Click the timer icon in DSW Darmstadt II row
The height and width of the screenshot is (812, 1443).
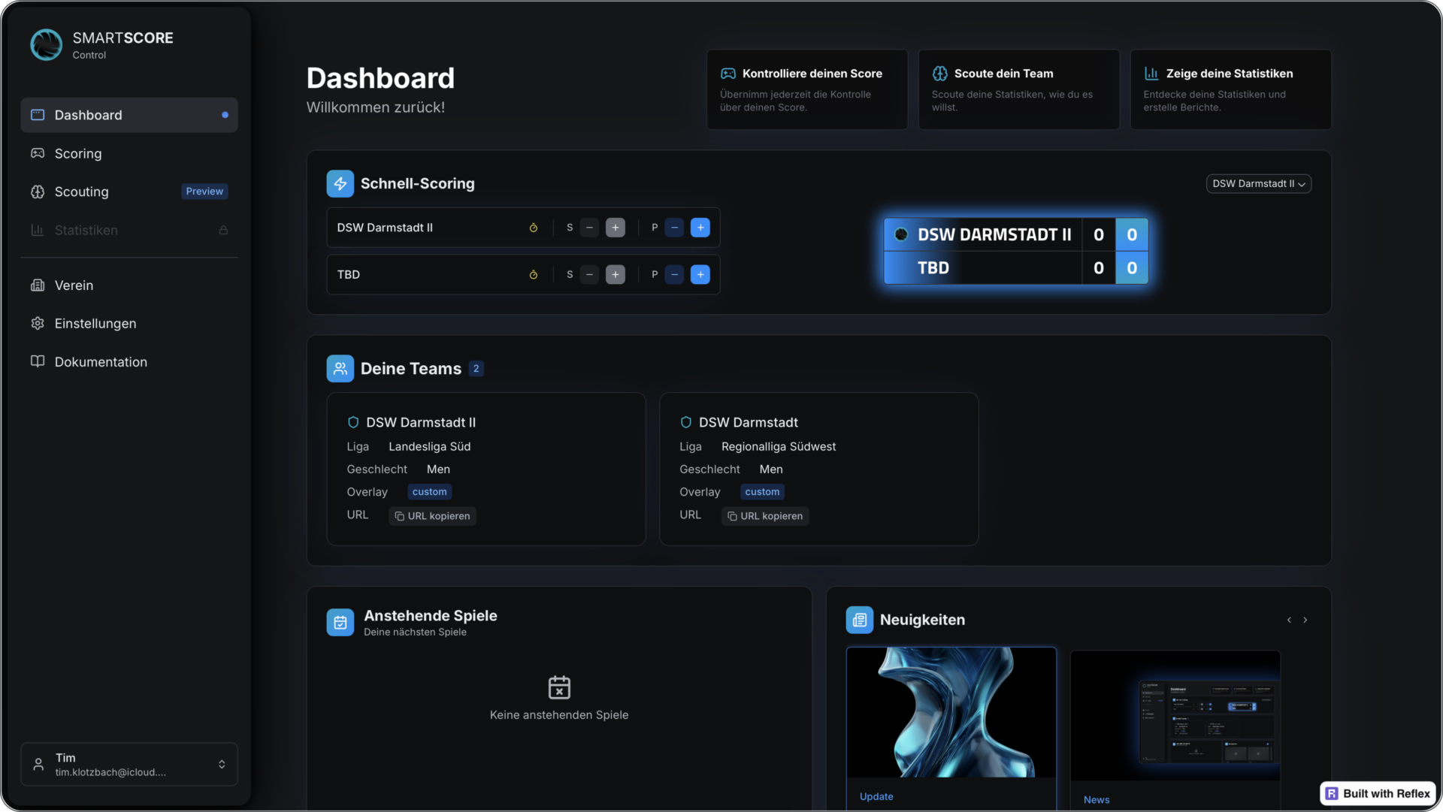533,228
